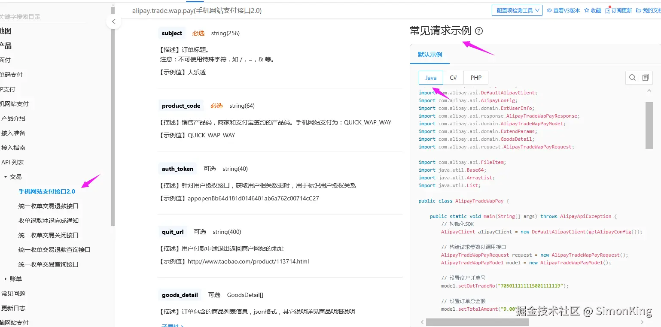Click the product_code parameter name
The image size is (661, 327).
pos(181,106)
